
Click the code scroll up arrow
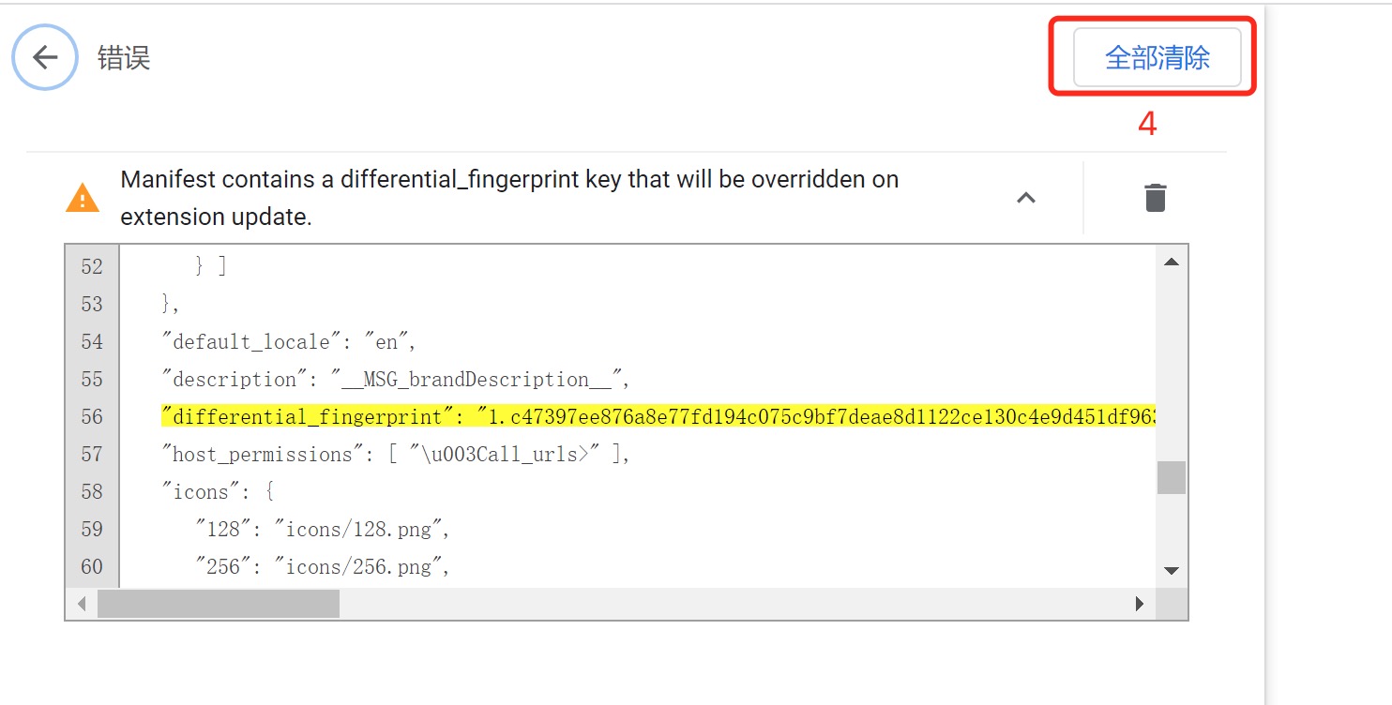[1171, 262]
